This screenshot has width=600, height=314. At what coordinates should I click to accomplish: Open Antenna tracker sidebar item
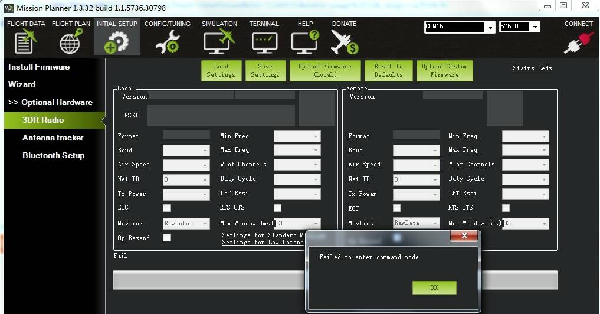pyautogui.click(x=53, y=138)
